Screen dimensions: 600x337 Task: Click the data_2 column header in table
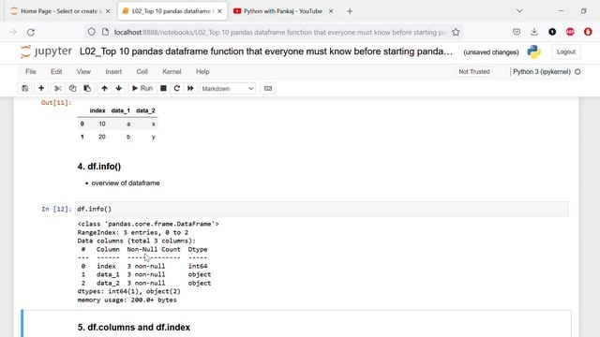click(x=145, y=110)
